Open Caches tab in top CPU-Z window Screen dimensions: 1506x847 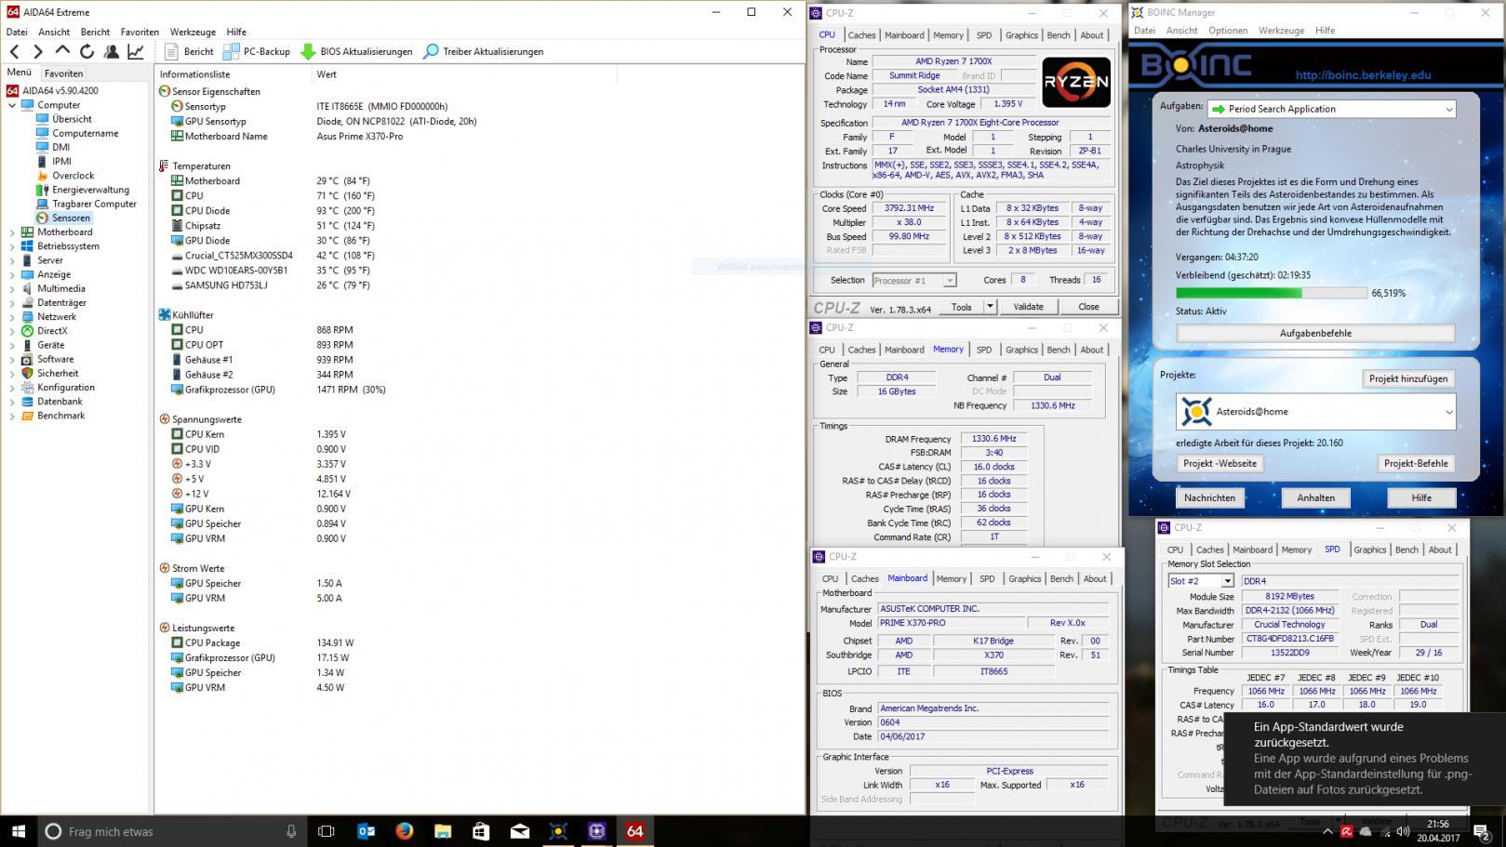pyautogui.click(x=861, y=35)
